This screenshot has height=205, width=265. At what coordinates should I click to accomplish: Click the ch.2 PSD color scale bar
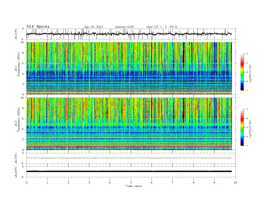242,128
